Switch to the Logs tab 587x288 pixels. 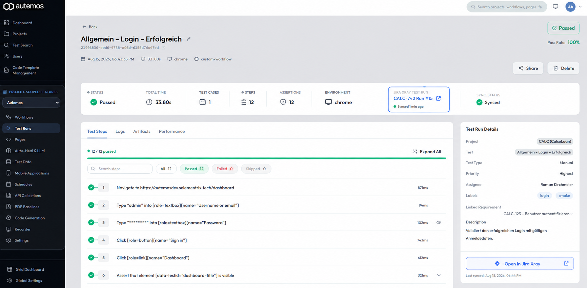click(x=120, y=131)
